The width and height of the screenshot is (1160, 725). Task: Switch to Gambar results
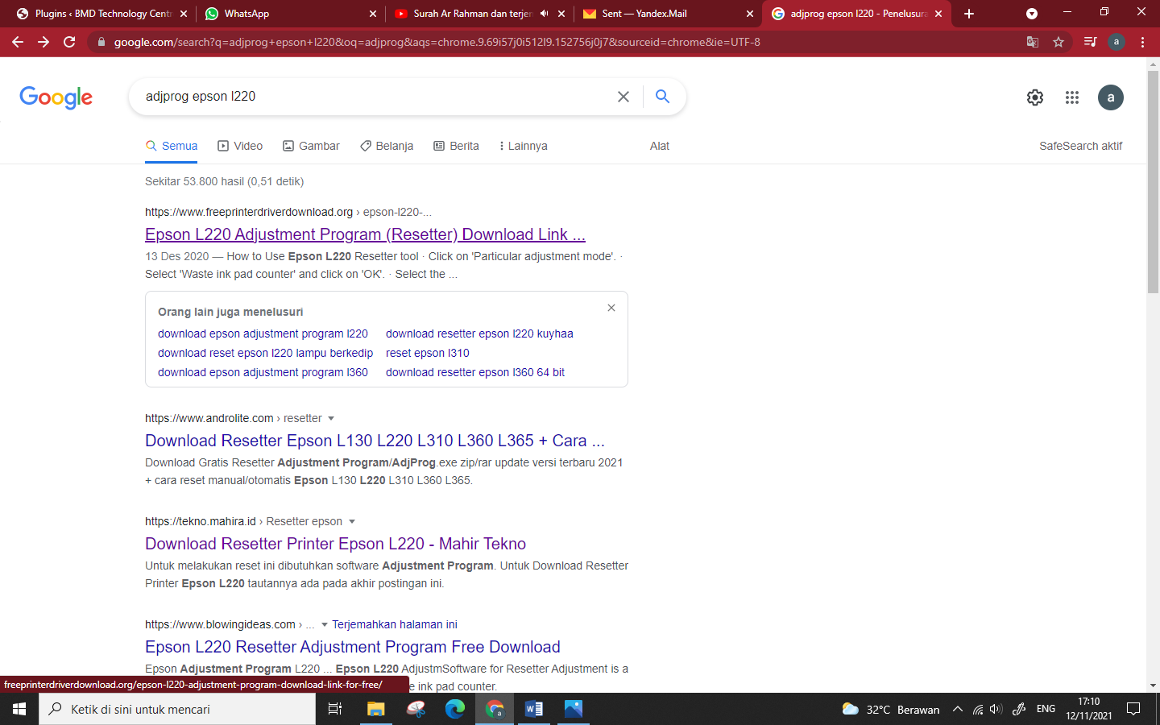(x=311, y=146)
